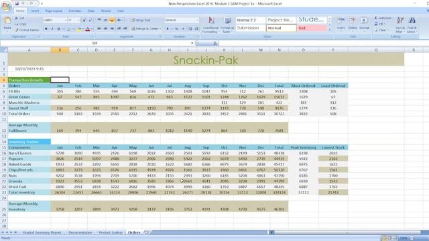The width and height of the screenshot is (429, 241).
Task: Open the font name dropdown
Action: (x=66, y=20)
